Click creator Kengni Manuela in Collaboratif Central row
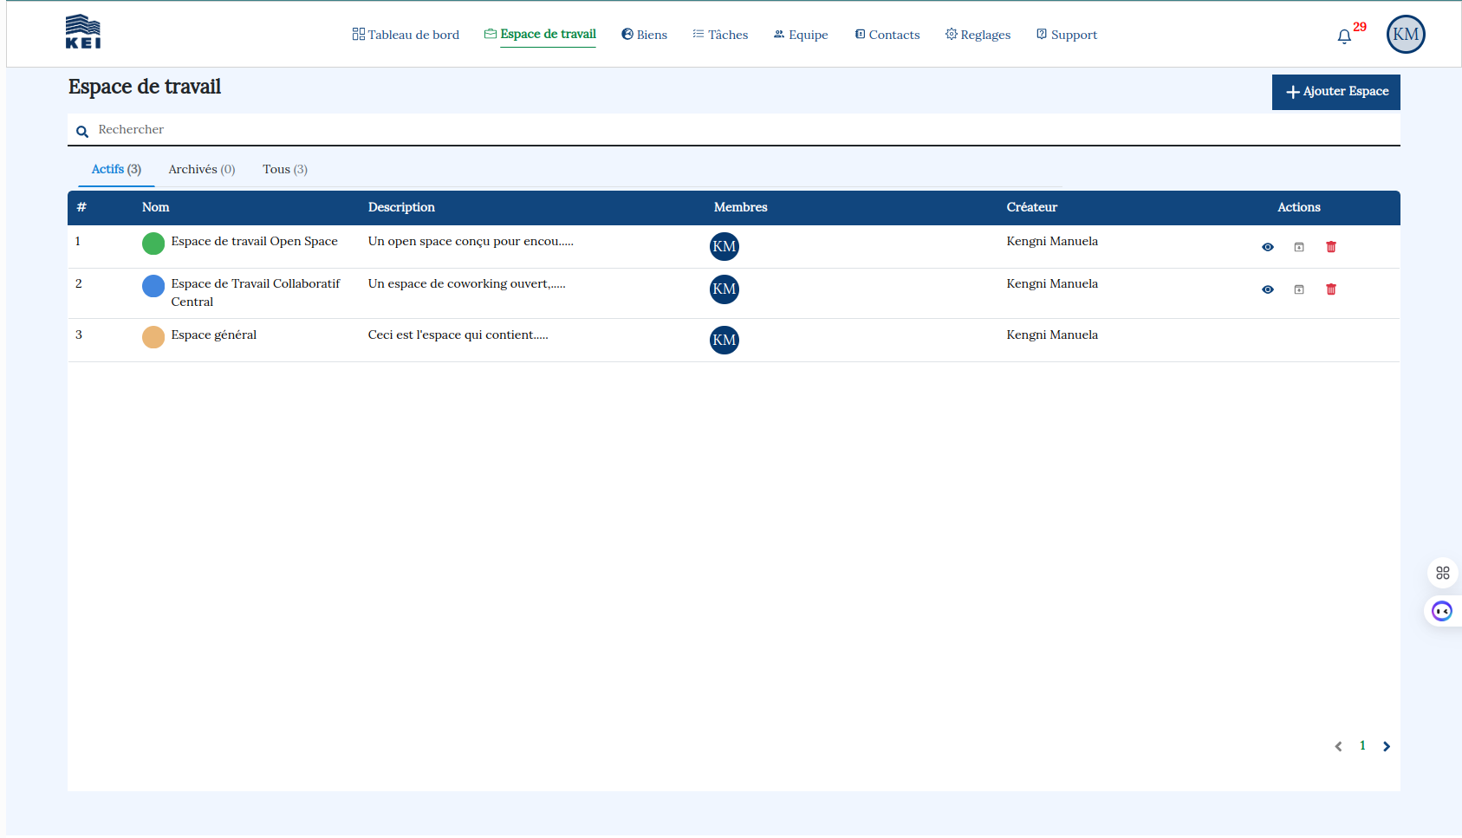Screen dimensions: 1462x838 (1052, 283)
